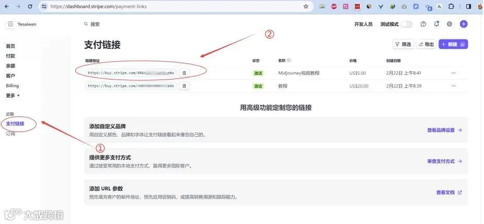The image size is (484, 224).
Task: Click the US$5.00 price cell
Action: coord(358,73)
